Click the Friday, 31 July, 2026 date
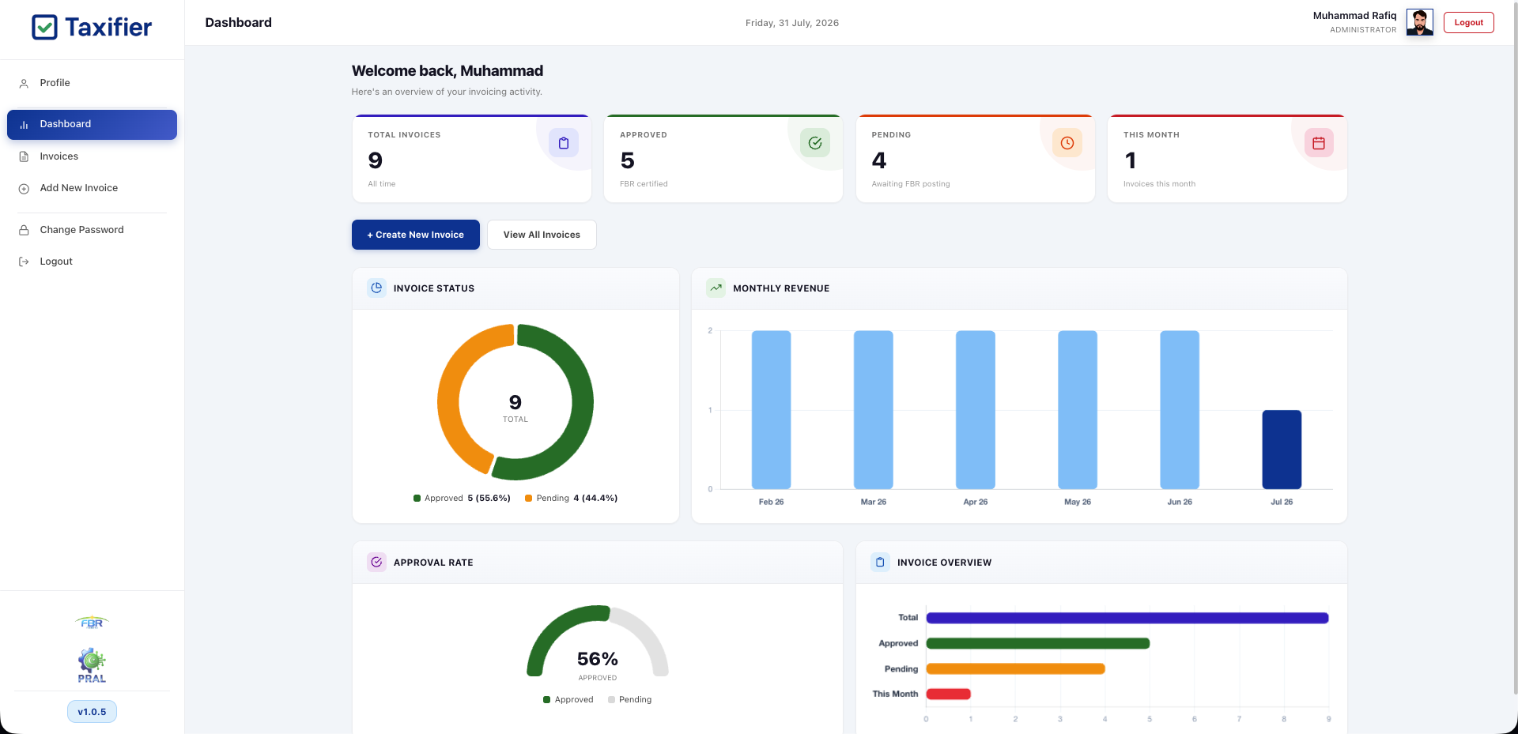Image resolution: width=1518 pixels, height=734 pixels. pyautogui.click(x=792, y=23)
